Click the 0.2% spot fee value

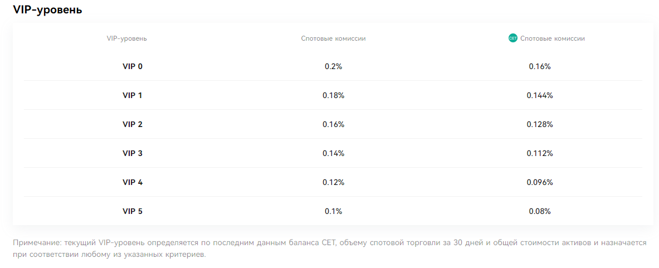tap(333, 66)
